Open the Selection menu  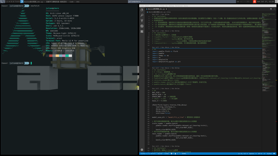[x=155, y=6]
